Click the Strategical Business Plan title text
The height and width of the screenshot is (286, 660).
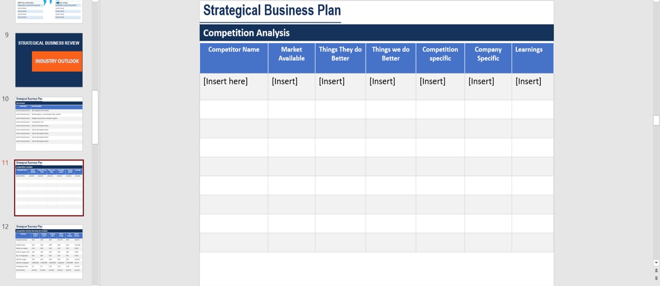tap(272, 10)
